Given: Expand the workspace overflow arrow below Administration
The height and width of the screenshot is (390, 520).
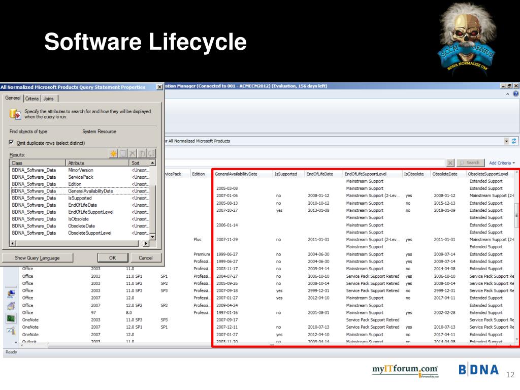Looking at the screenshot, I should pyautogui.click(x=16, y=342).
